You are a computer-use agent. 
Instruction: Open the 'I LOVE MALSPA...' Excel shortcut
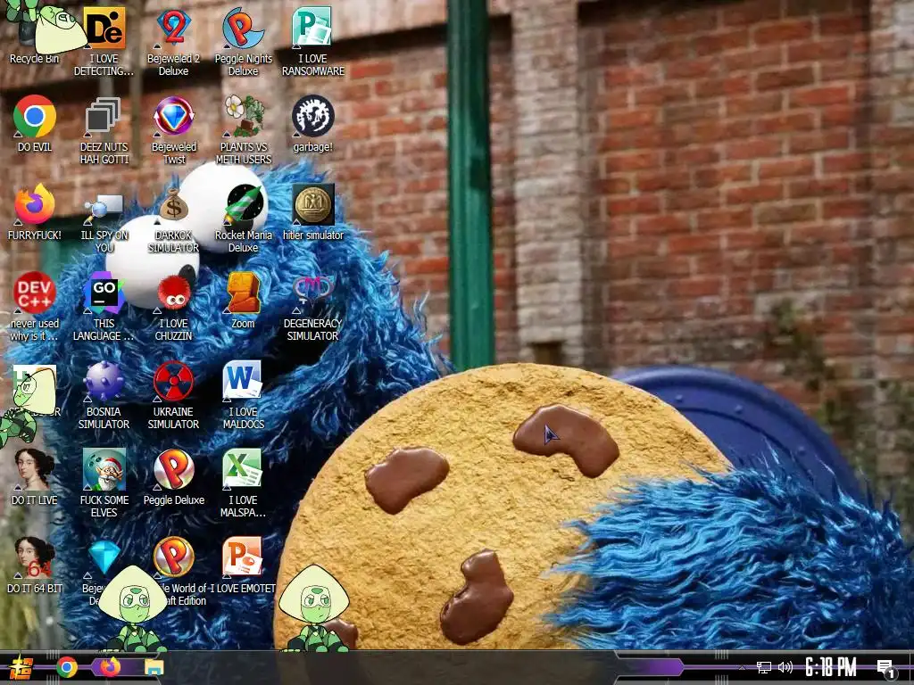243,483
